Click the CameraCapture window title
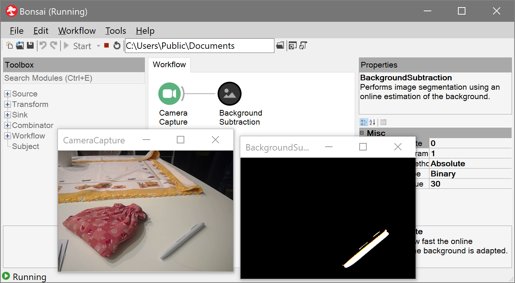The width and height of the screenshot is (515, 283). (94, 140)
